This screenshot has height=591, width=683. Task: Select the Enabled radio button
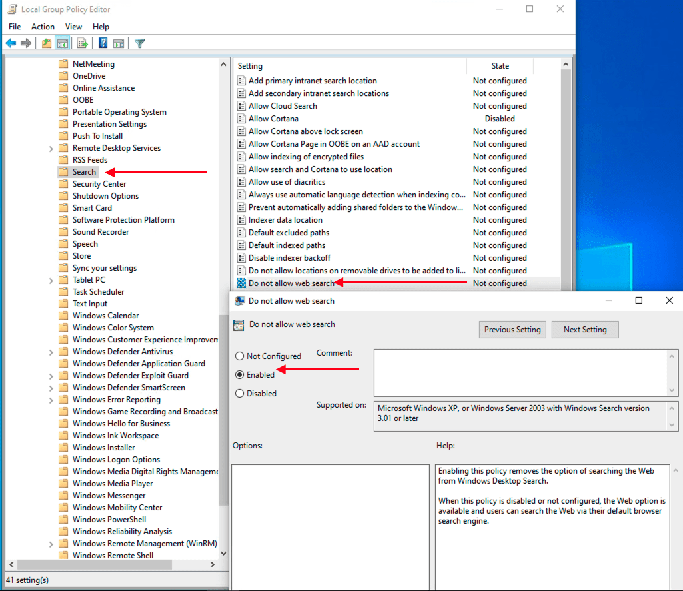pyautogui.click(x=240, y=375)
